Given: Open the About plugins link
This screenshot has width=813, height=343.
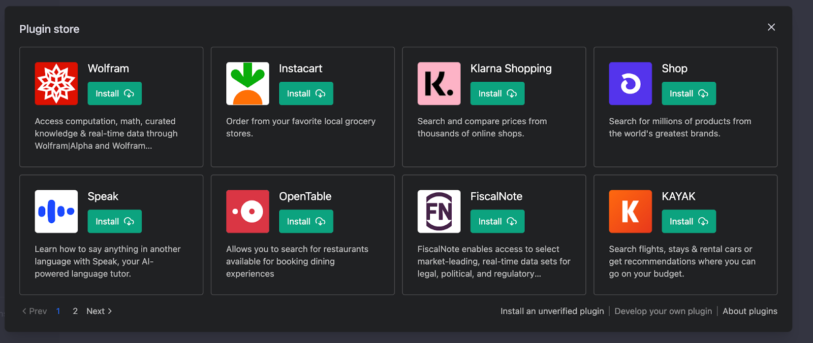Looking at the screenshot, I should pyautogui.click(x=750, y=311).
